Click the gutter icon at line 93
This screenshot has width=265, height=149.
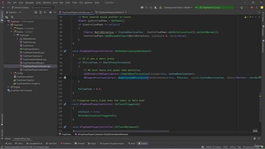coord(65,51)
